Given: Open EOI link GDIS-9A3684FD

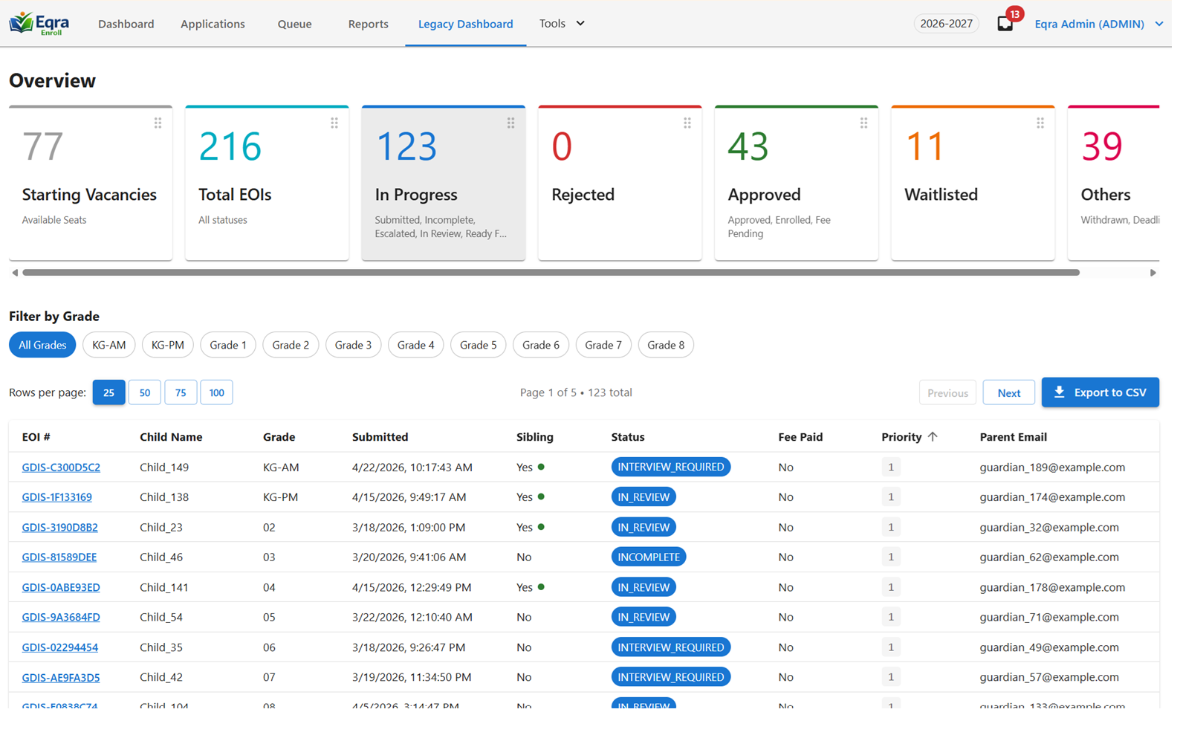Looking at the screenshot, I should [x=61, y=617].
